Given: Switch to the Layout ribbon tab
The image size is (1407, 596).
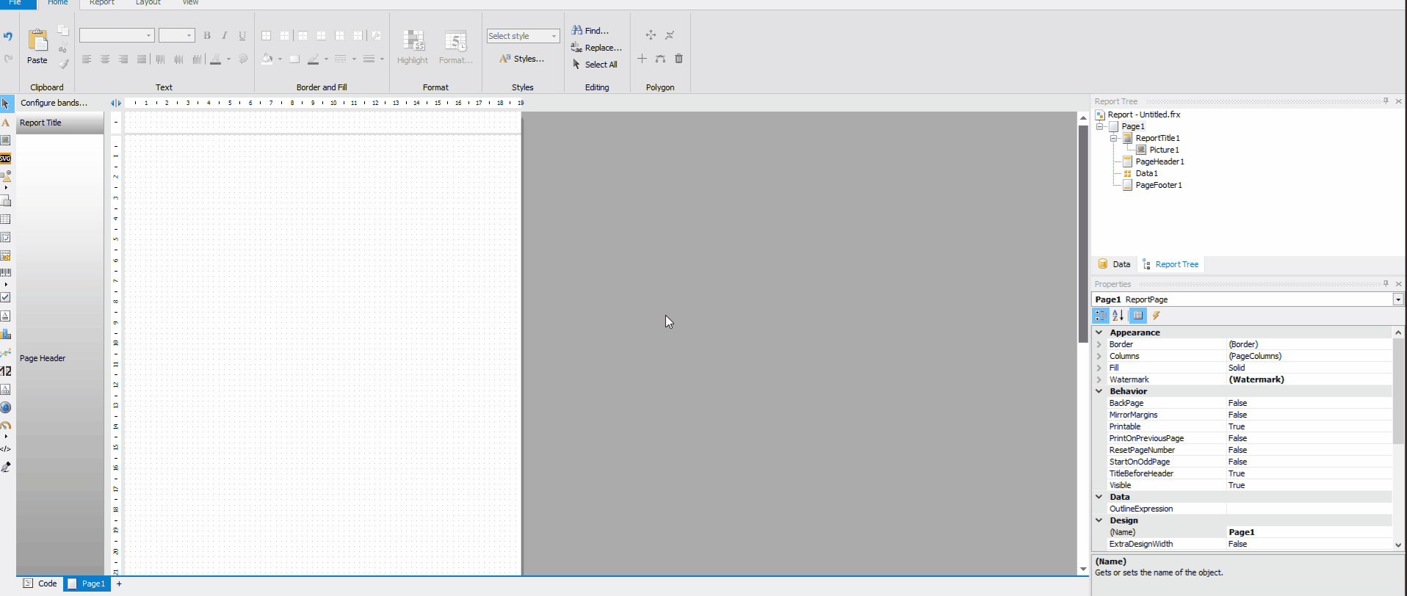Looking at the screenshot, I should [x=148, y=3].
